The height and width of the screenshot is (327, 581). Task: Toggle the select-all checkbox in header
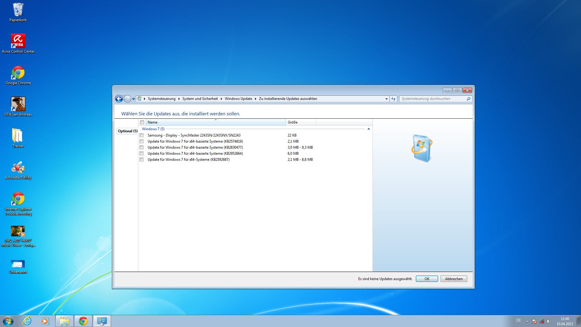142,122
